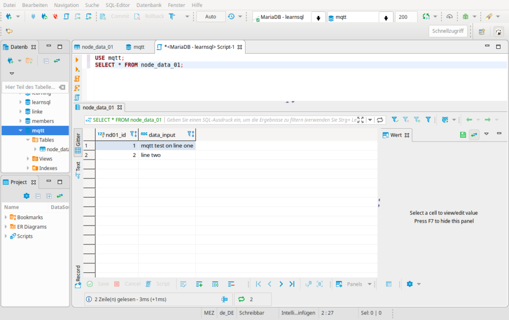
Task: Click the add row icon in results toolbar
Action: coord(199,284)
